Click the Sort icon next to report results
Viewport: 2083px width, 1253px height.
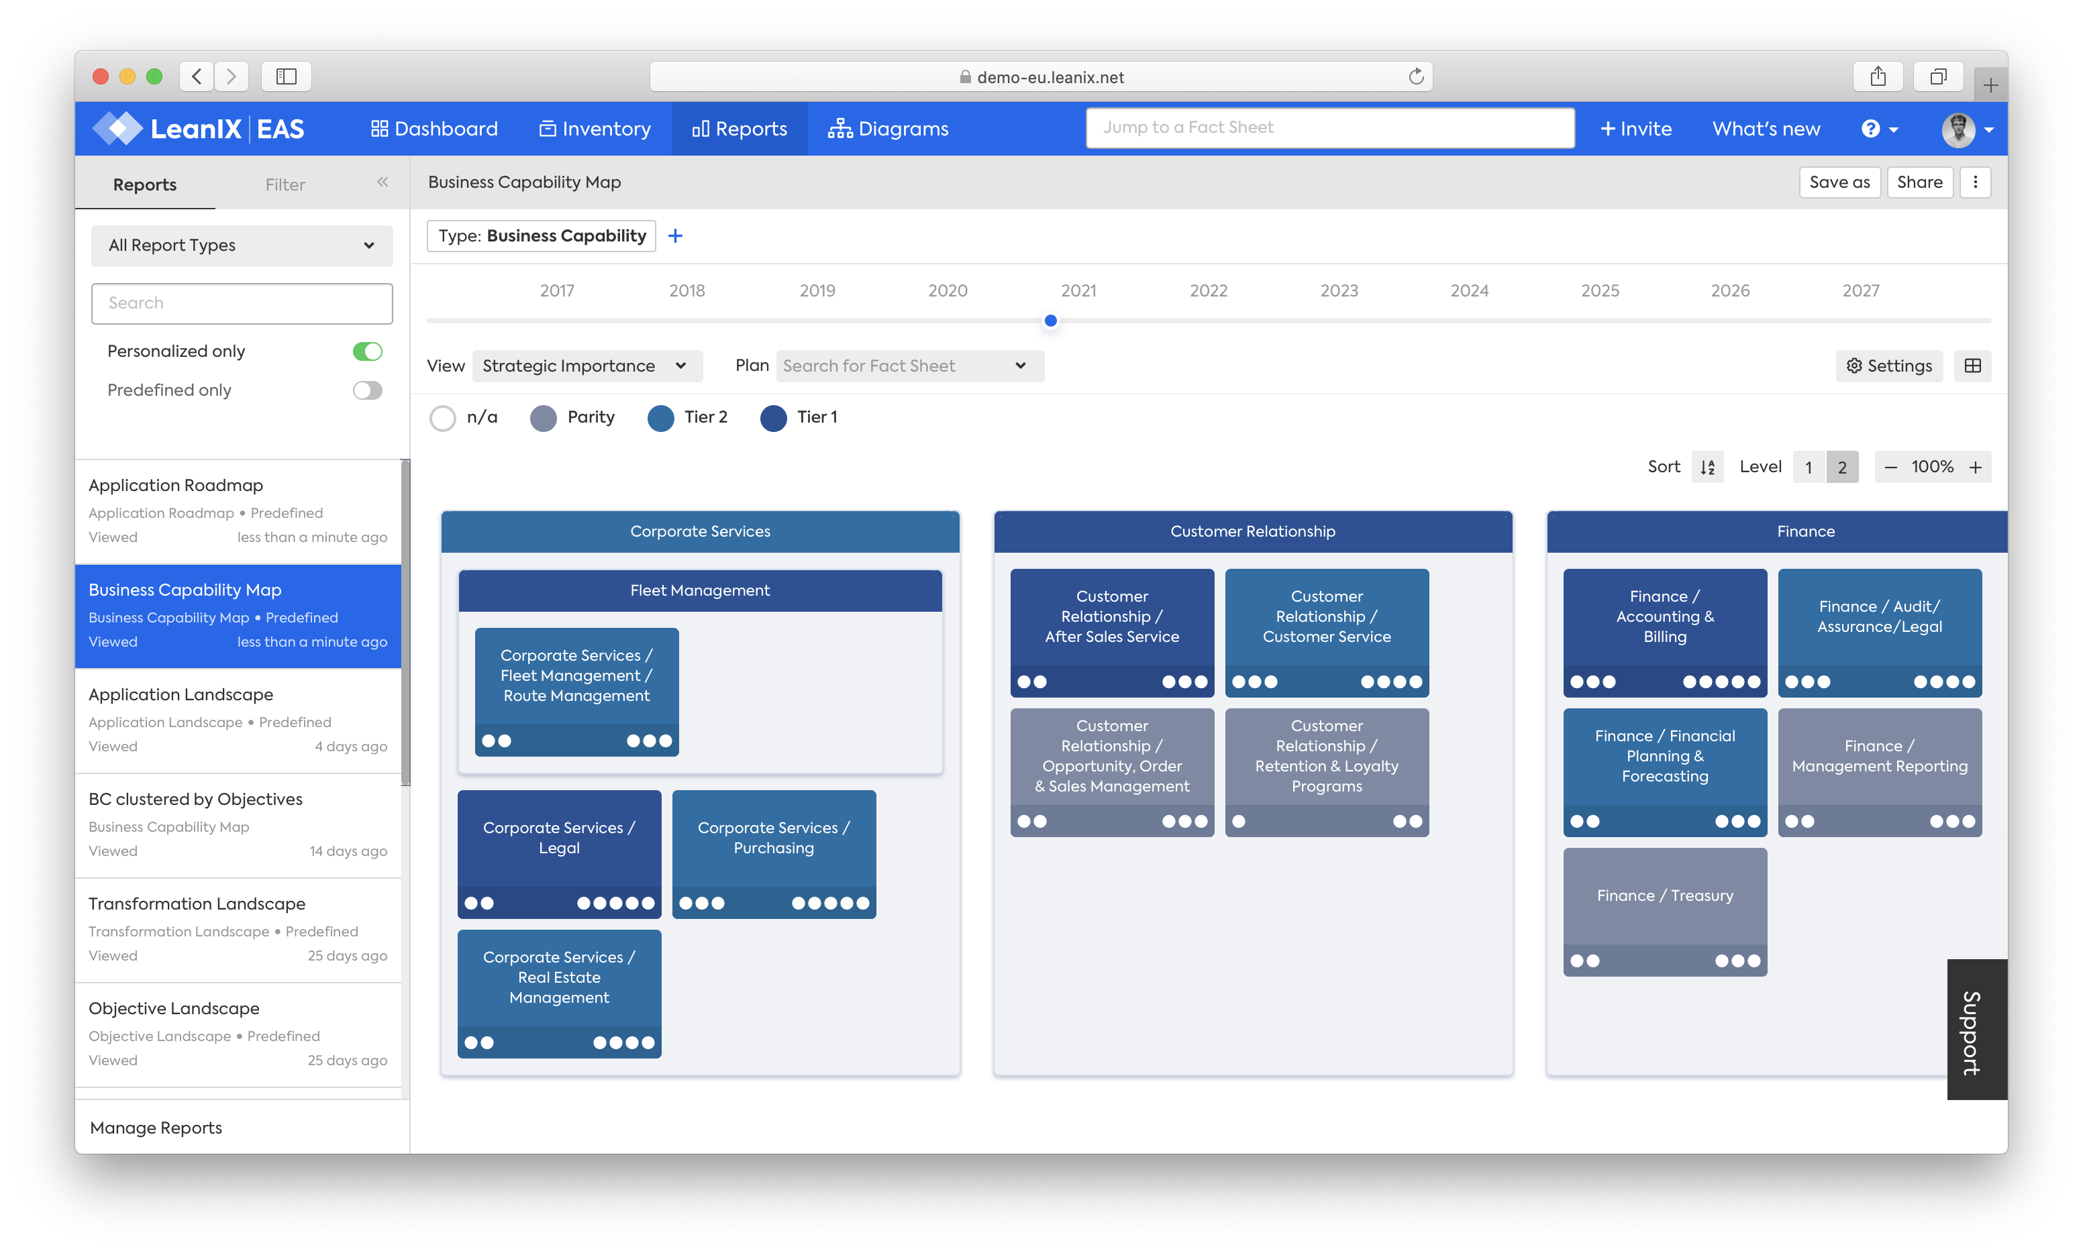pyautogui.click(x=1708, y=467)
